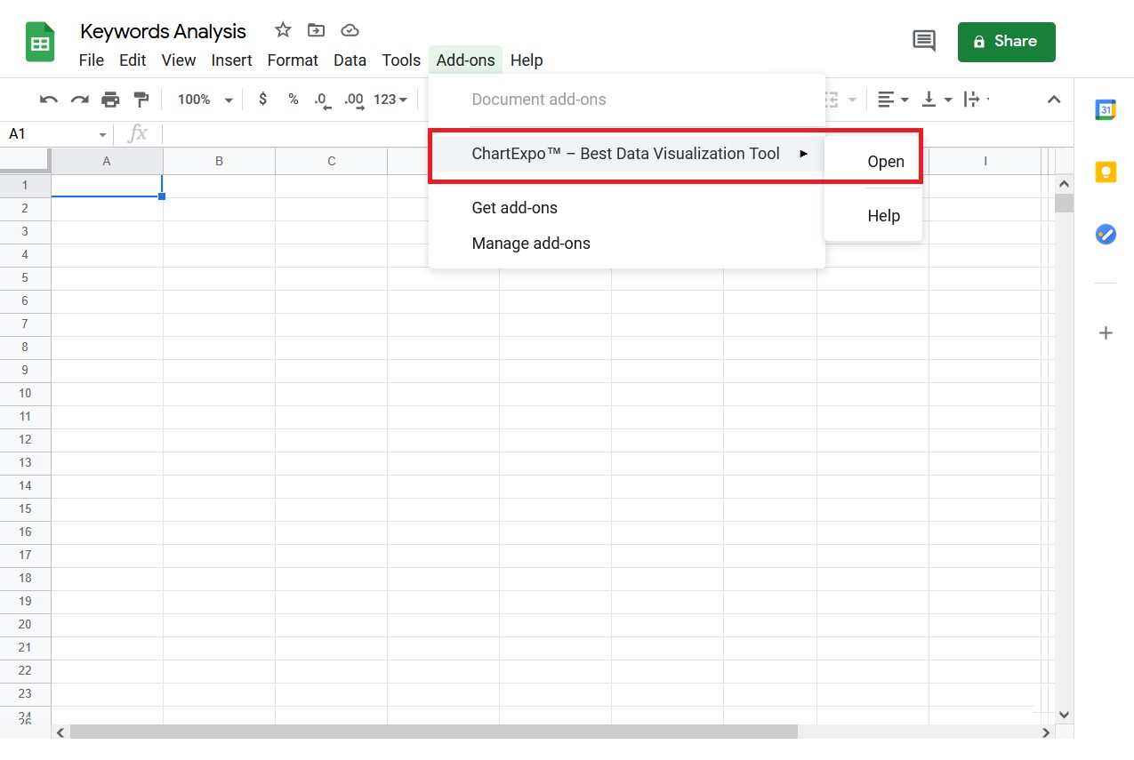Check the cloud save status icon

pos(350,30)
